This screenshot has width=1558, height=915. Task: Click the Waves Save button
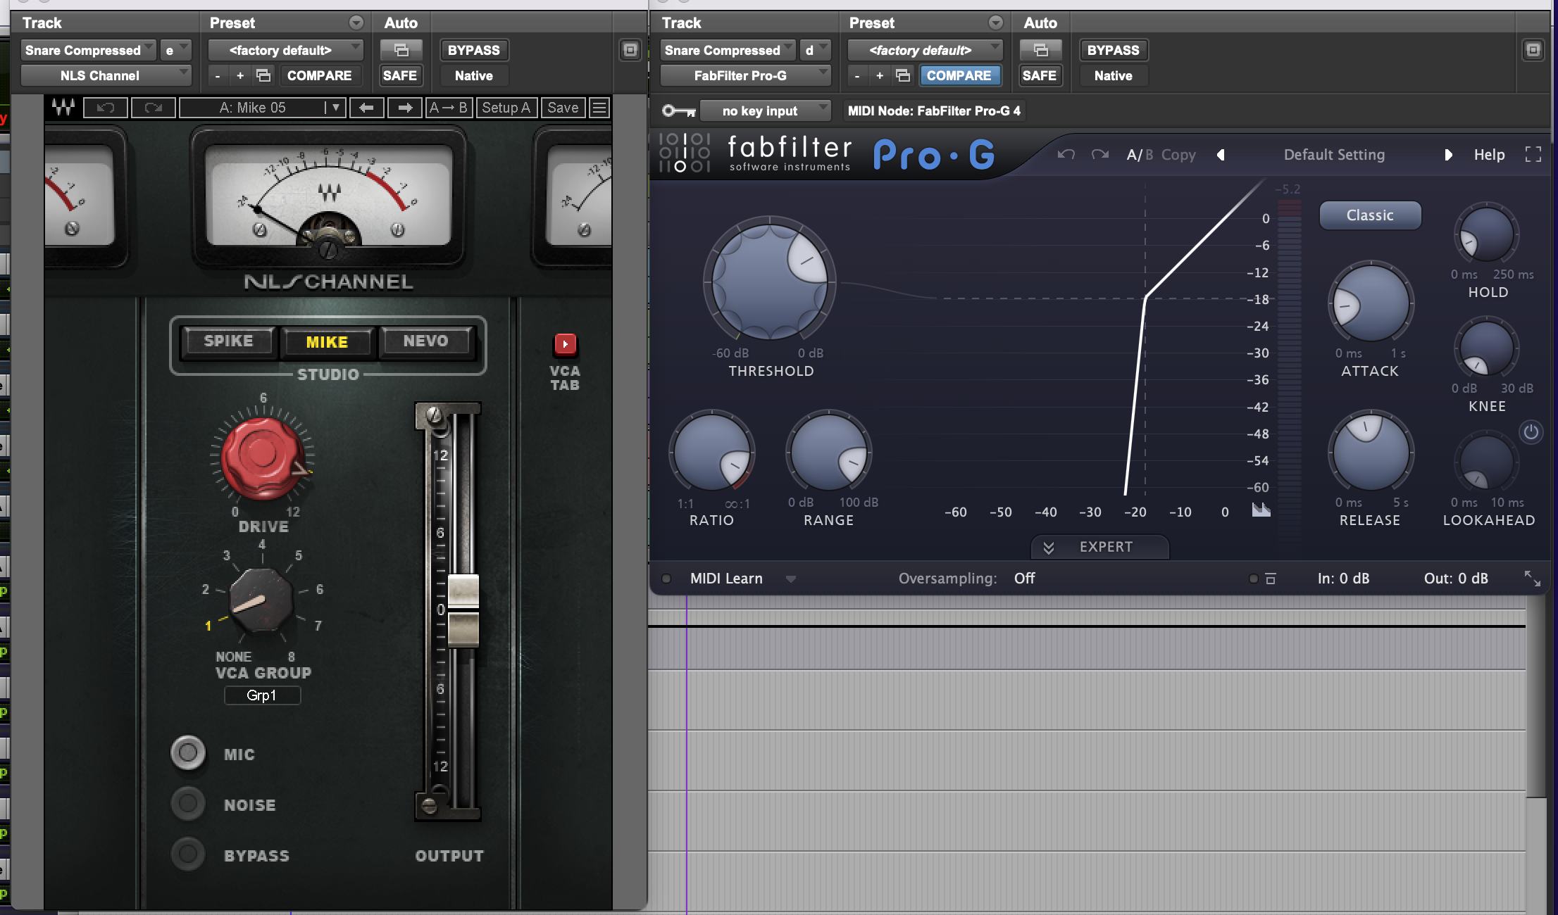563,108
